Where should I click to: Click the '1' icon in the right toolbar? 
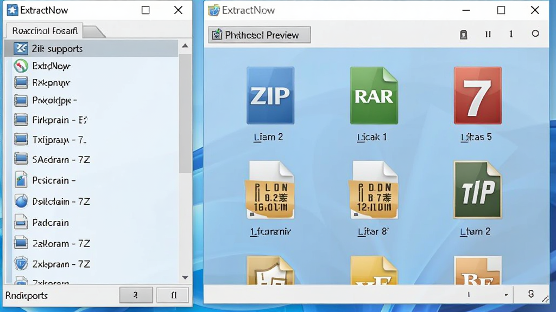511,34
